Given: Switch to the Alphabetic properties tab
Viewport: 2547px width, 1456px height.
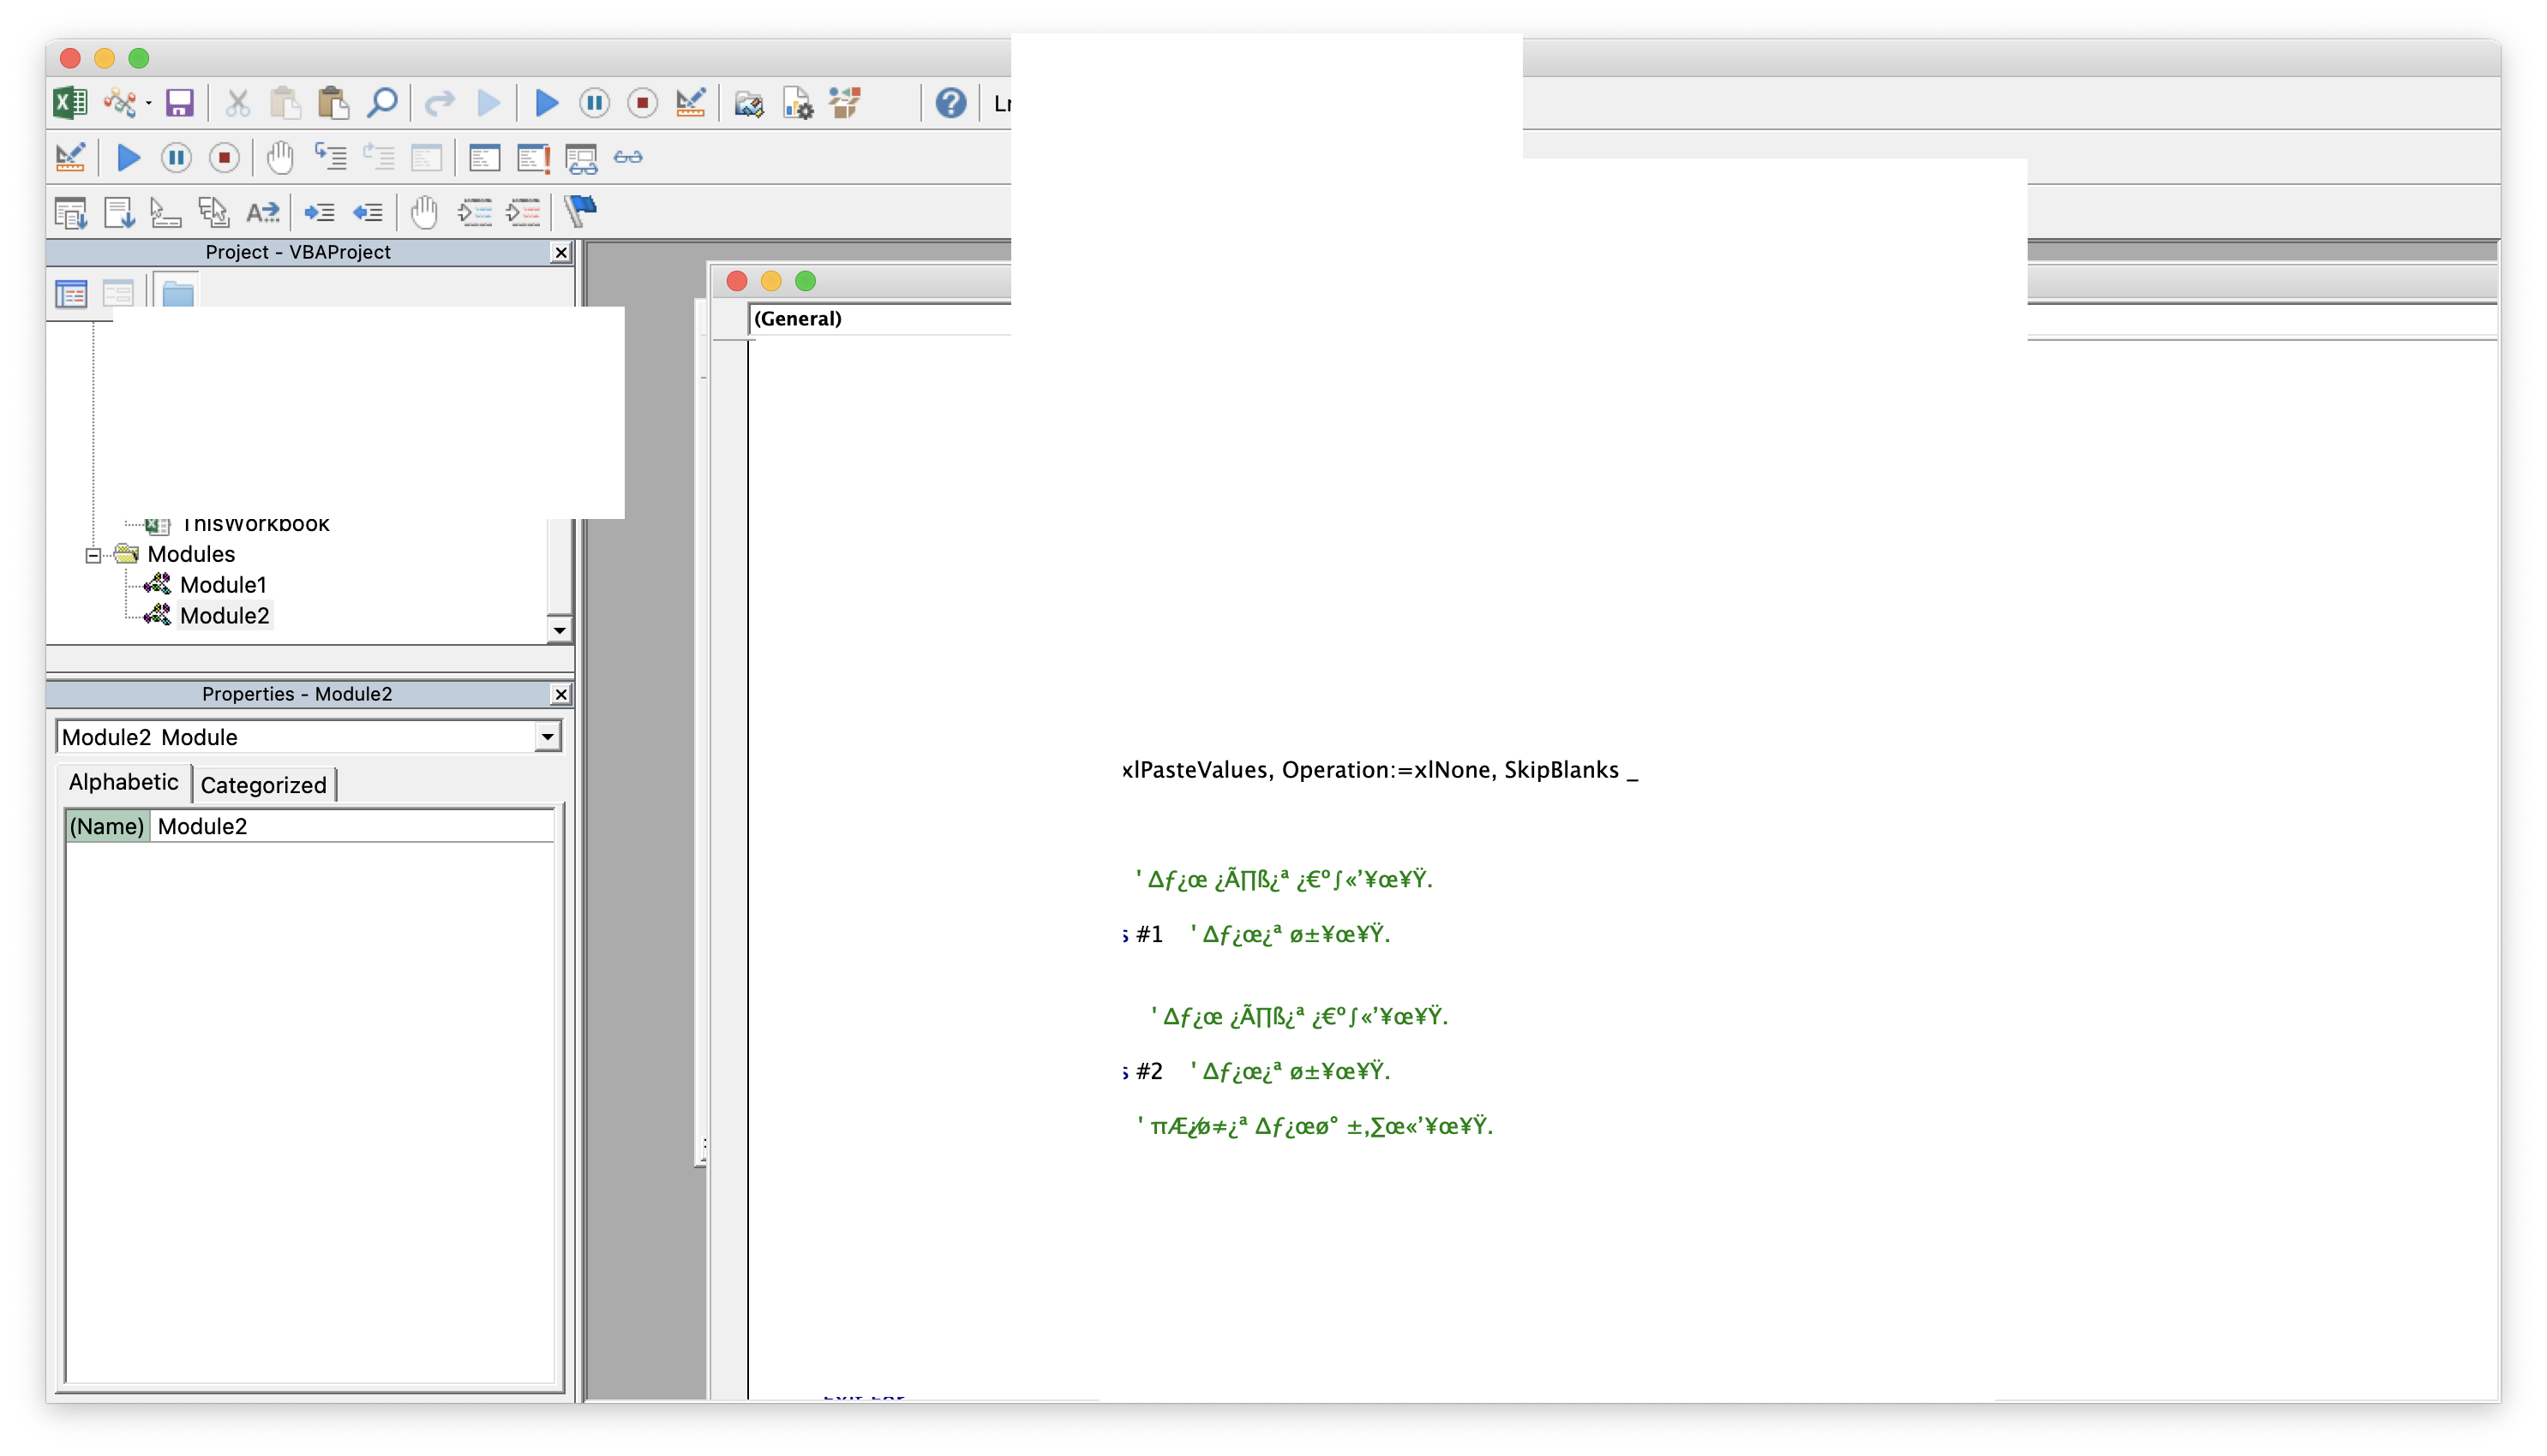Looking at the screenshot, I should [123, 782].
